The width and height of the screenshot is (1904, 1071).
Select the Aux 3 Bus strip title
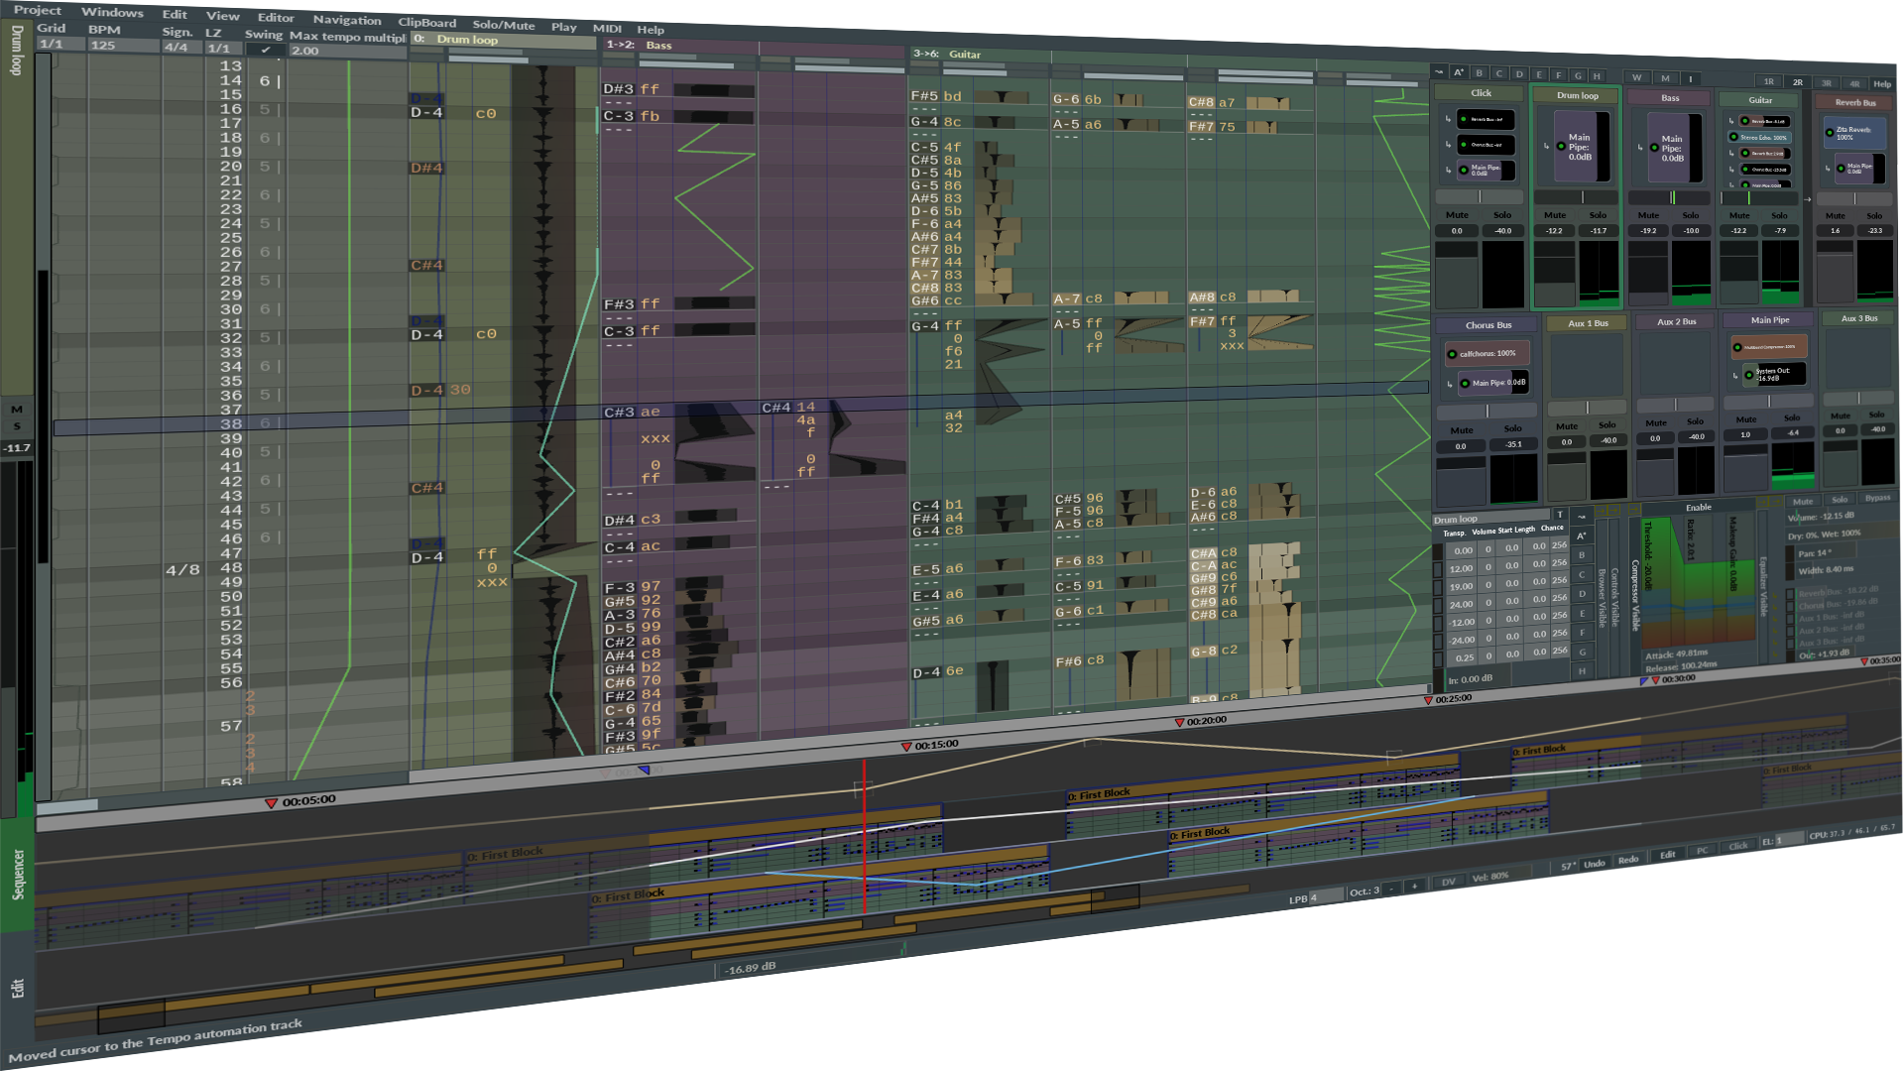click(x=1859, y=318)
